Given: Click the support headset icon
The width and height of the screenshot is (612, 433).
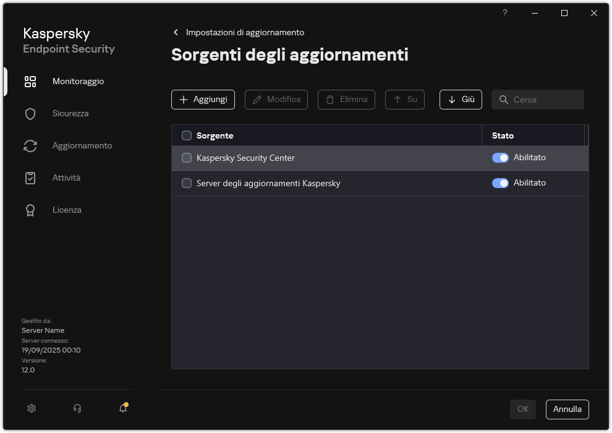Looking at the screenshot, I should [x=77, y=408].
